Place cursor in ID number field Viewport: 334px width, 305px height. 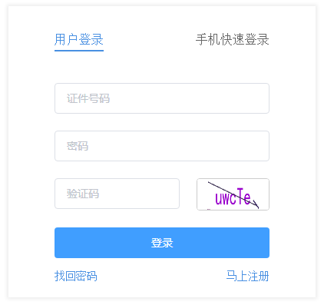click(162, 98)
